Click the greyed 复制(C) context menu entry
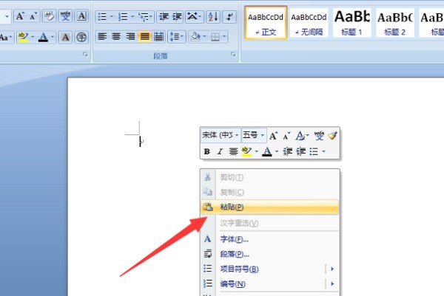 pyautogui.click(x=269, y=193)
